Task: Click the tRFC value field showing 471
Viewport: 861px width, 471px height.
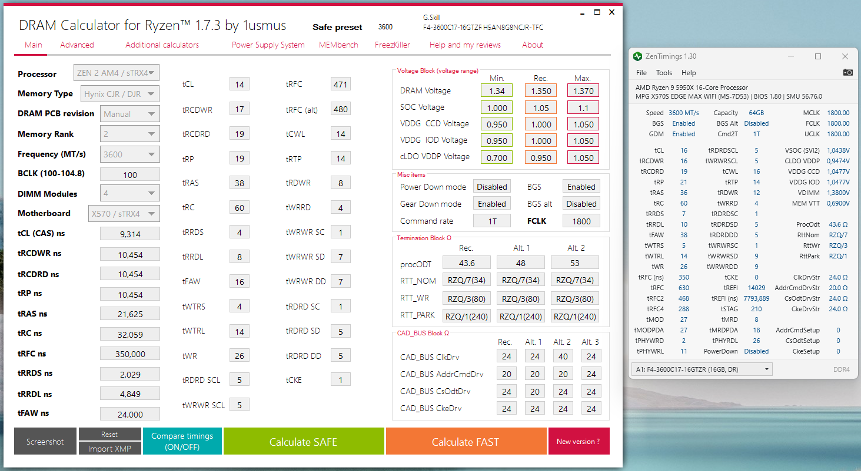Action: point(340,85)
